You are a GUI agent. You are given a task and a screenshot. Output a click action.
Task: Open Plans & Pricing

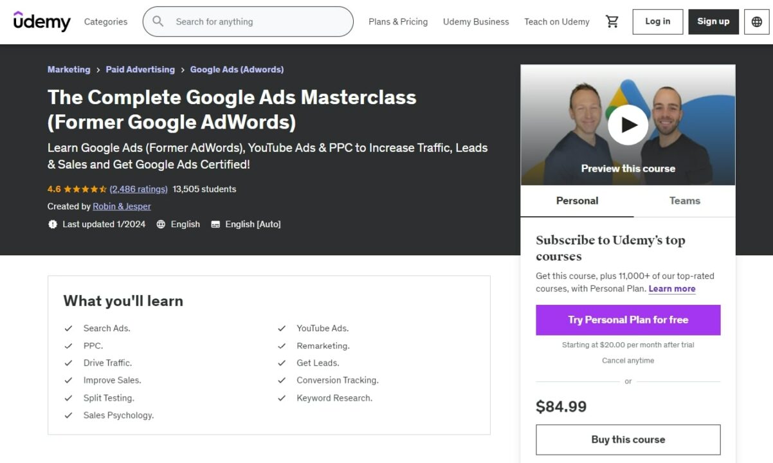tap(398, 21)
